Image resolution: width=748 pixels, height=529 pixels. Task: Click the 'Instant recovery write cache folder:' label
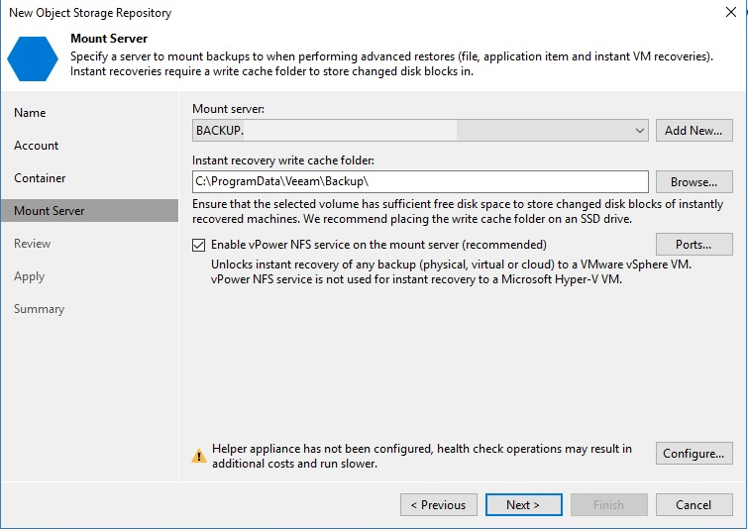[283, 160]
